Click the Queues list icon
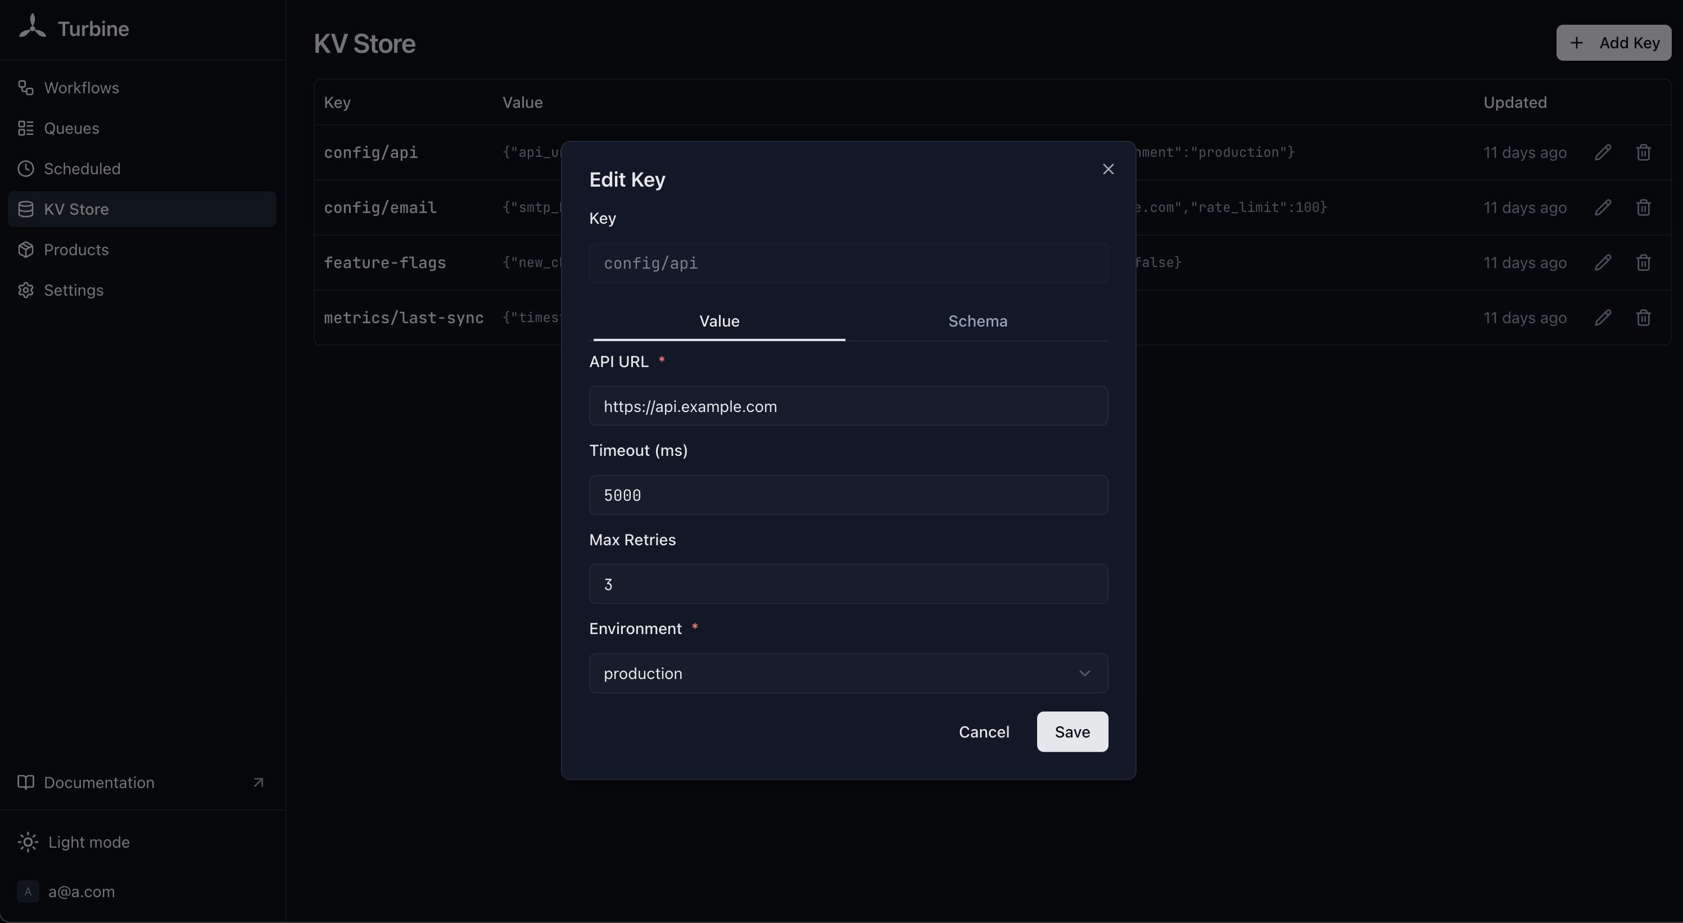The image size is (1683, 923). (x=25, y=128)
